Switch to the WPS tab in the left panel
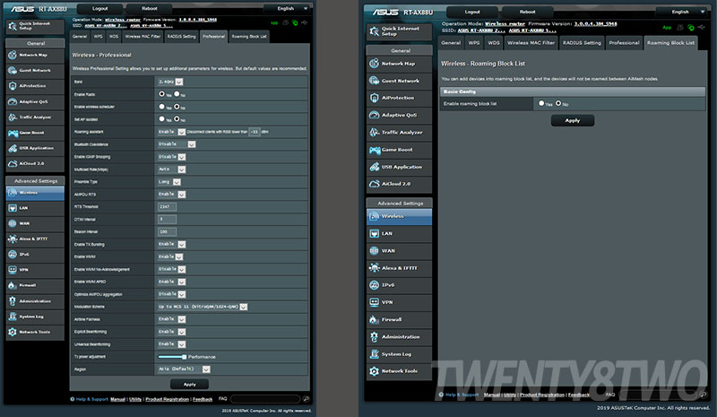Image resolution: width=717 pixels, height=417 pixels. click(x=99, y=37)
